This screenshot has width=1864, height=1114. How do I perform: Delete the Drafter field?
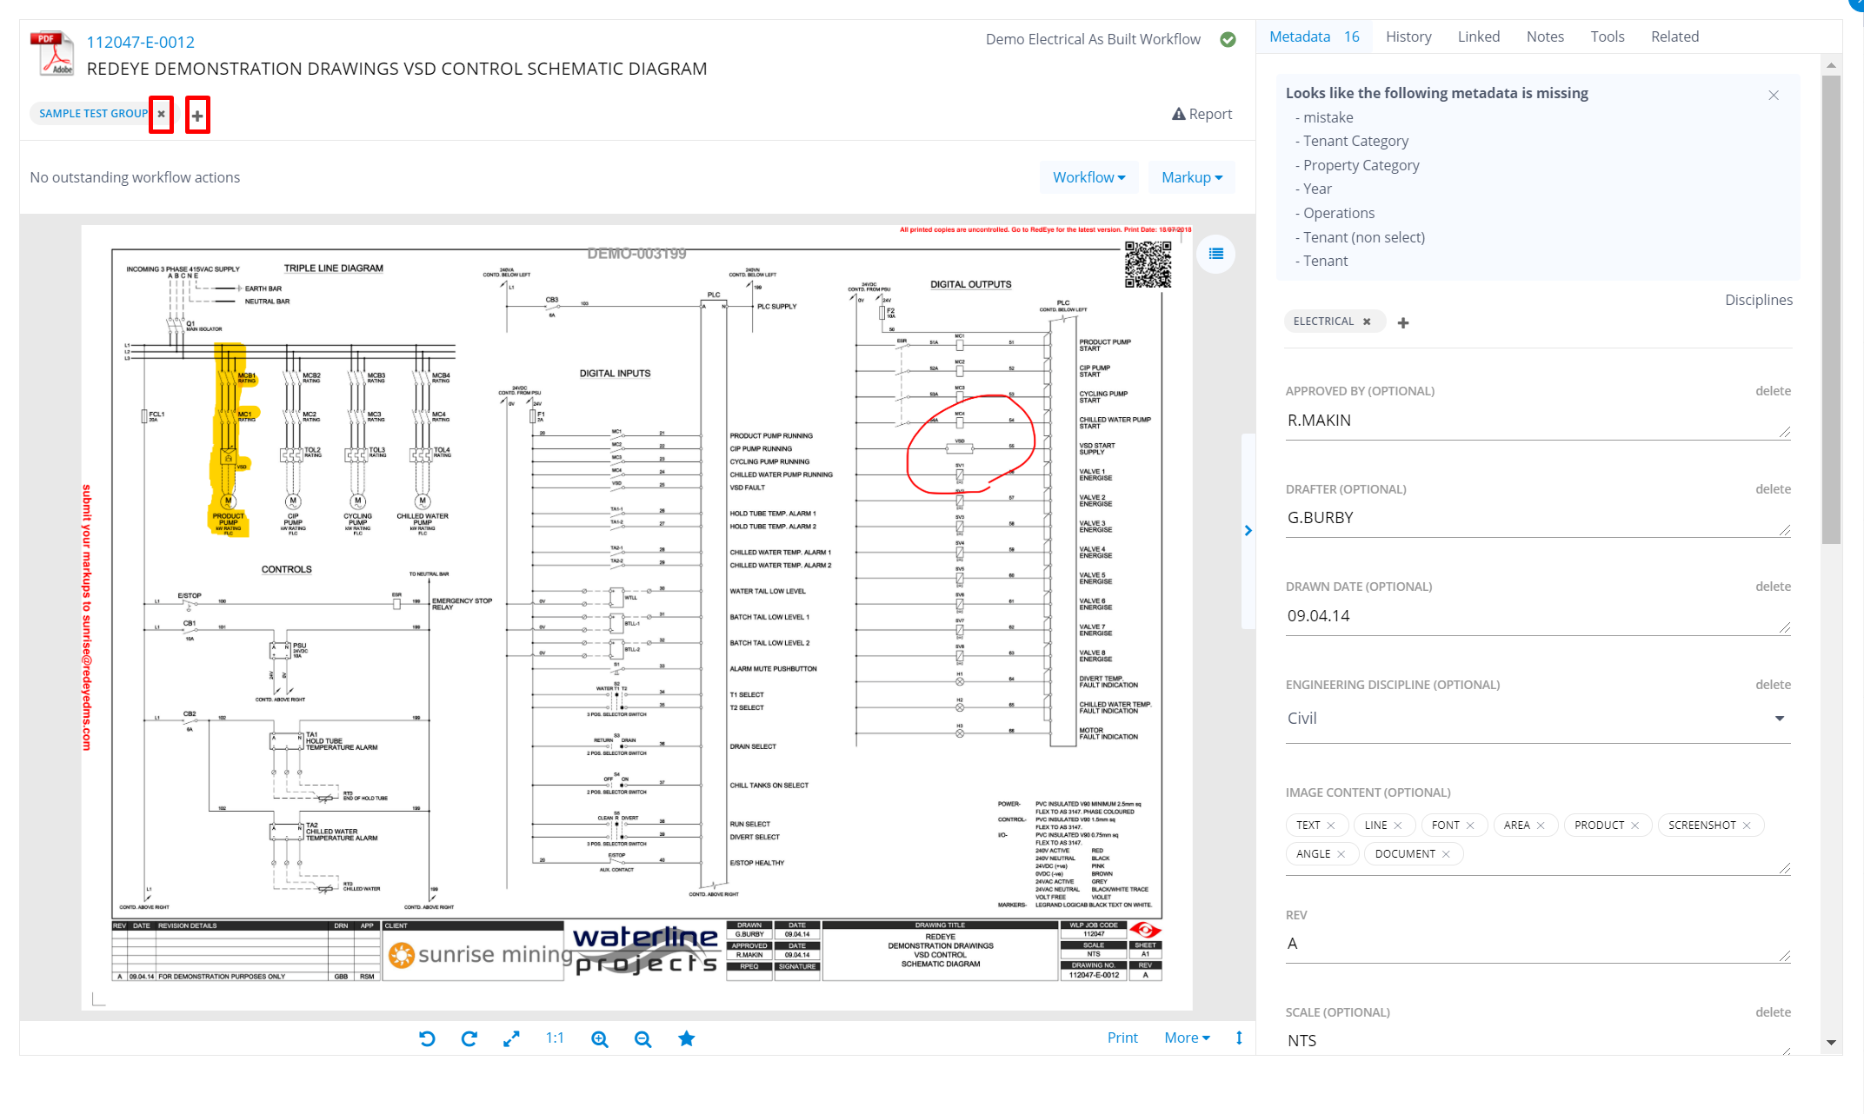point(1773,489)
